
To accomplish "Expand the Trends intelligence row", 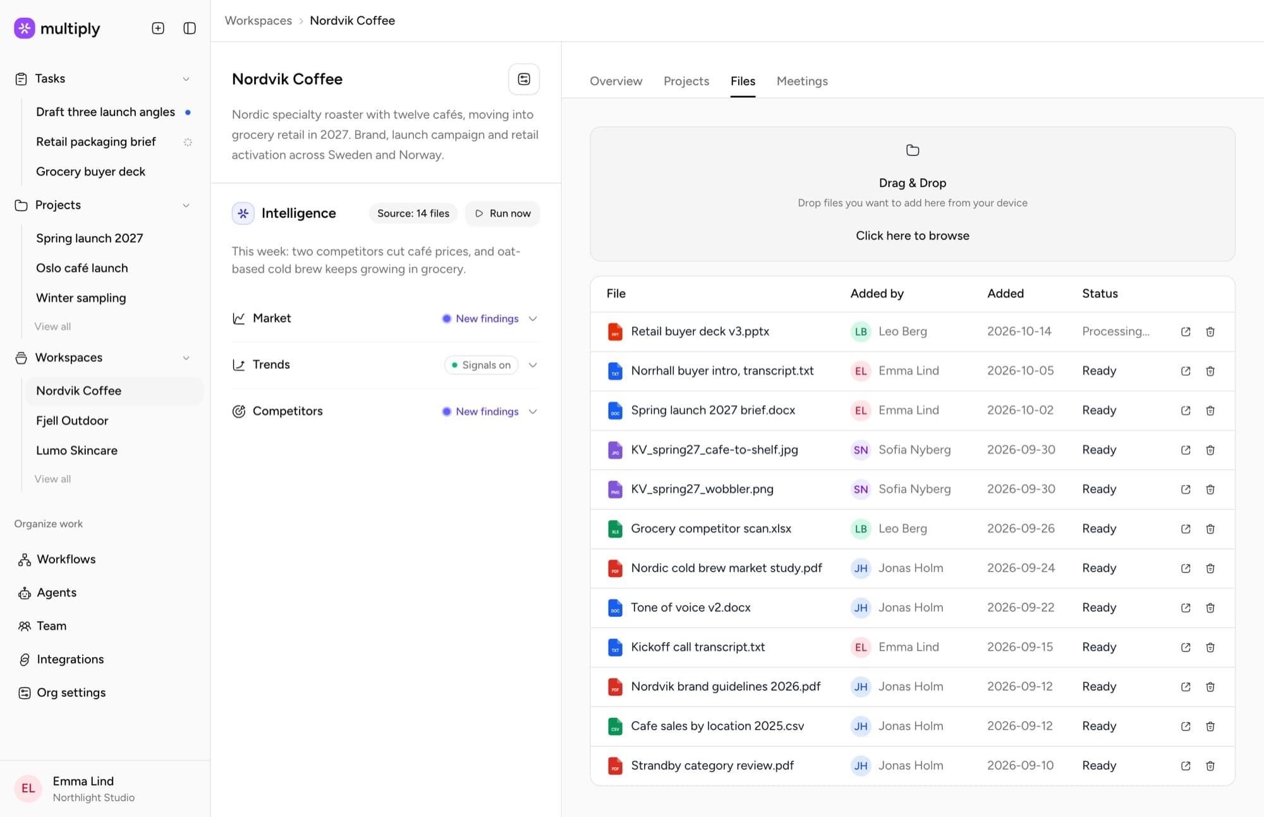I will point(533,365).
